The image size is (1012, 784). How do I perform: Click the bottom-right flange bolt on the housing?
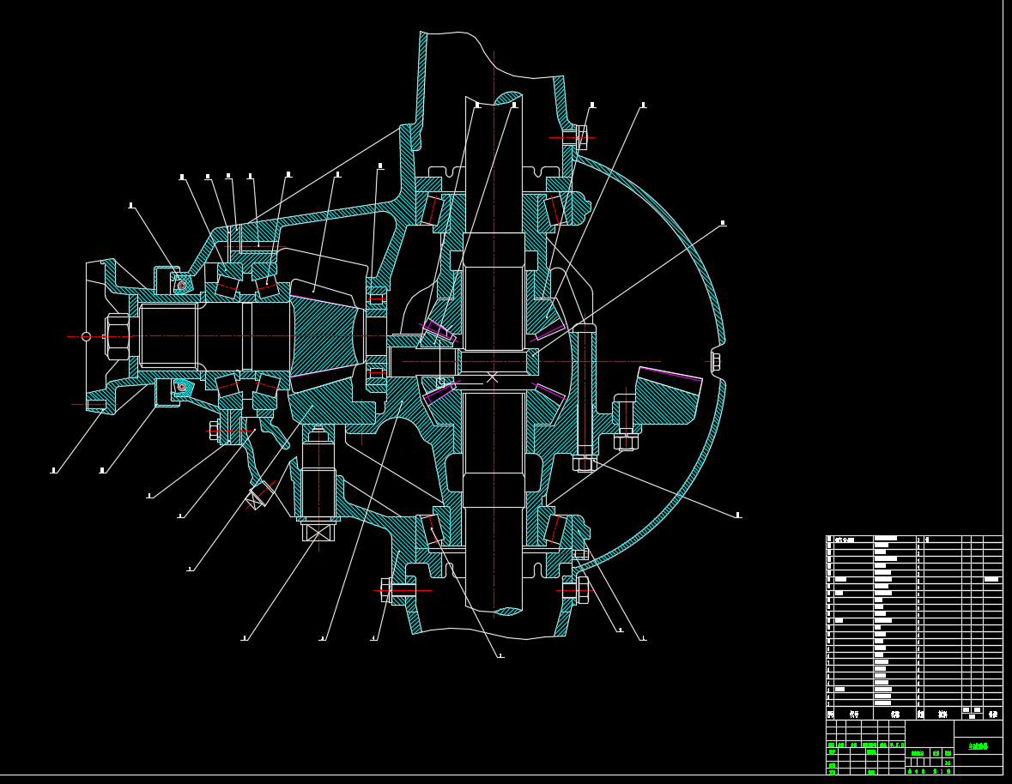pyautogui.click(x=582, y=590)
